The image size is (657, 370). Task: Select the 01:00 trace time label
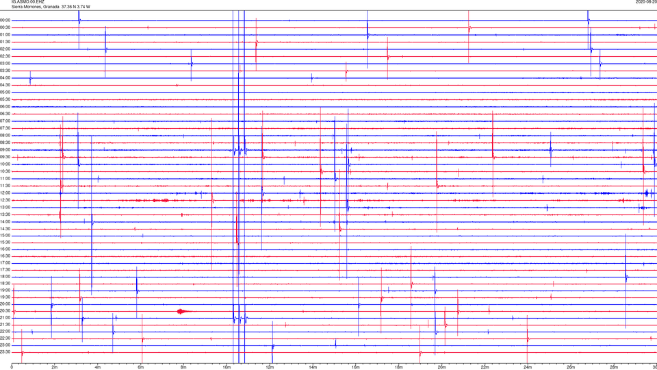coord(5,35)
